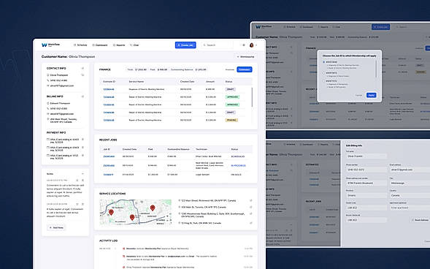The height and width of the screenshot is (269, 430).
Task: Switch to the Estimates tab in Finance
Action: pyautogui.click(x=245, y=69)
